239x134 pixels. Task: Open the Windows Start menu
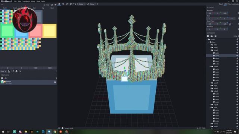[x=3, y=131]
